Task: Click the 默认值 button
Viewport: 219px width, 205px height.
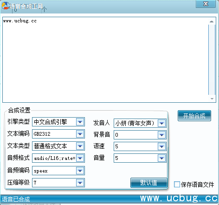Action: pyautogui.click(x=149, y=183)
